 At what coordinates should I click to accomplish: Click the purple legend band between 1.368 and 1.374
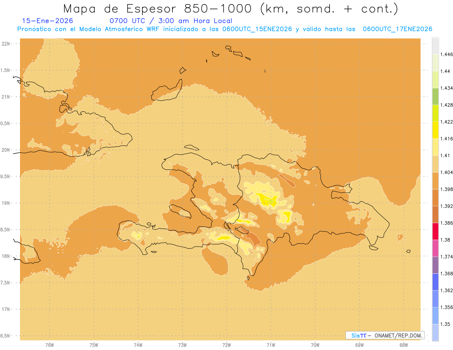click(x=435, y=265)
